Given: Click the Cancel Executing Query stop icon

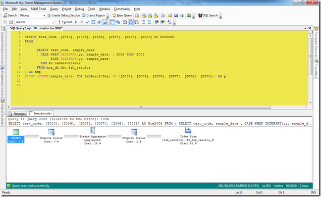Looking at the screenshot, I should point(81,22).
